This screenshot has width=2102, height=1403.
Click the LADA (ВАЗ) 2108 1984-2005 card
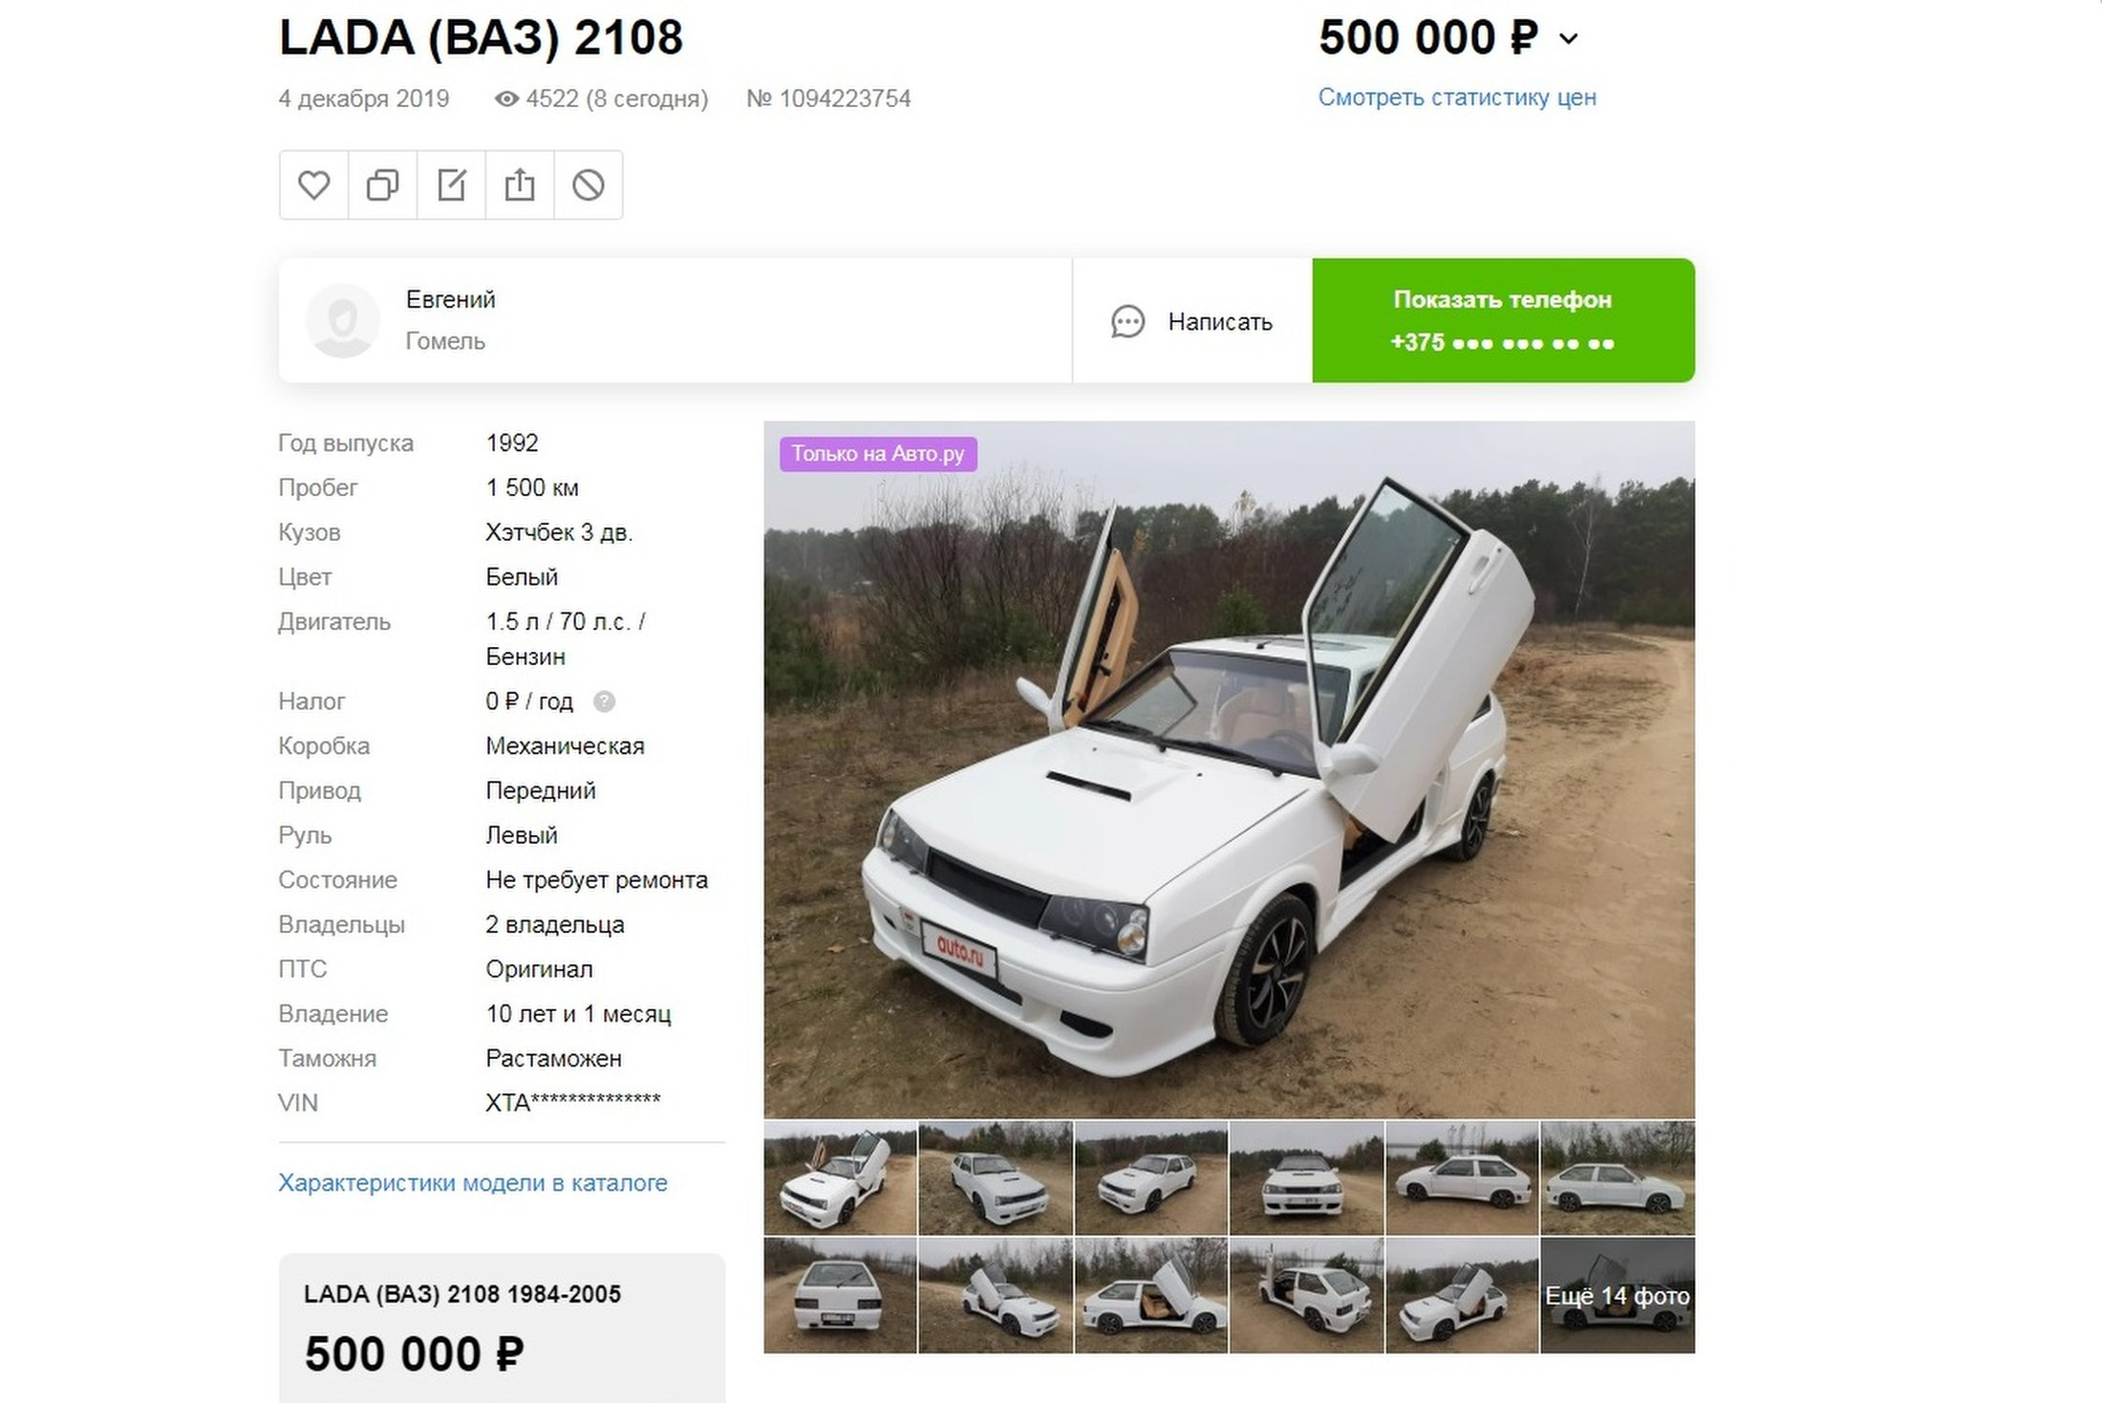click(x=502, y=1328)
